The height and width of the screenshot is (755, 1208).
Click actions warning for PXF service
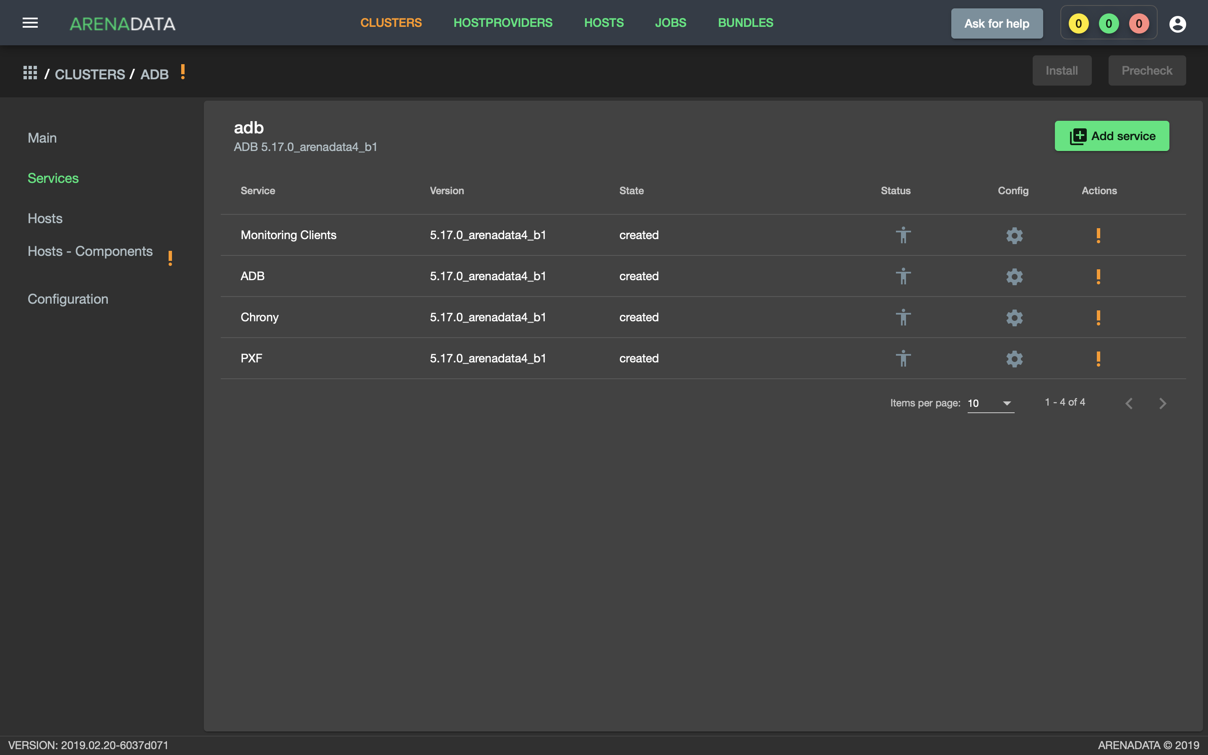point(1098,359)
